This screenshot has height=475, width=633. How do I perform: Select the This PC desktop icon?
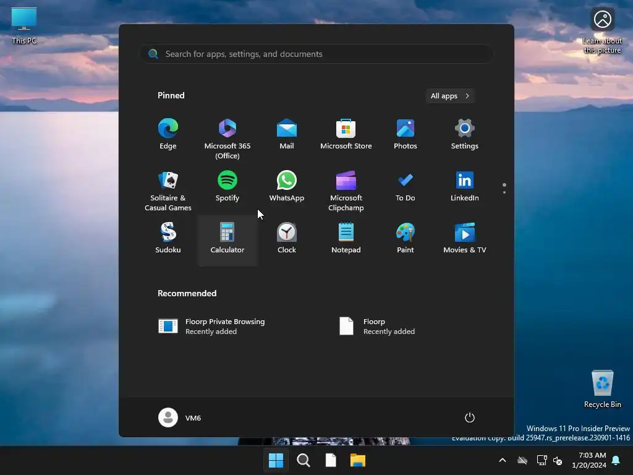(x=24, y=25)
